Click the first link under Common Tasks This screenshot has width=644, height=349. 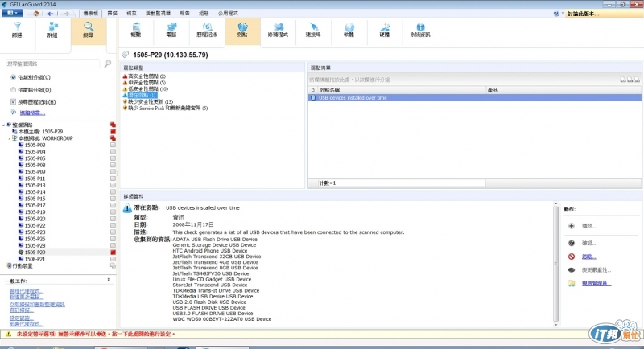point(27,291)
